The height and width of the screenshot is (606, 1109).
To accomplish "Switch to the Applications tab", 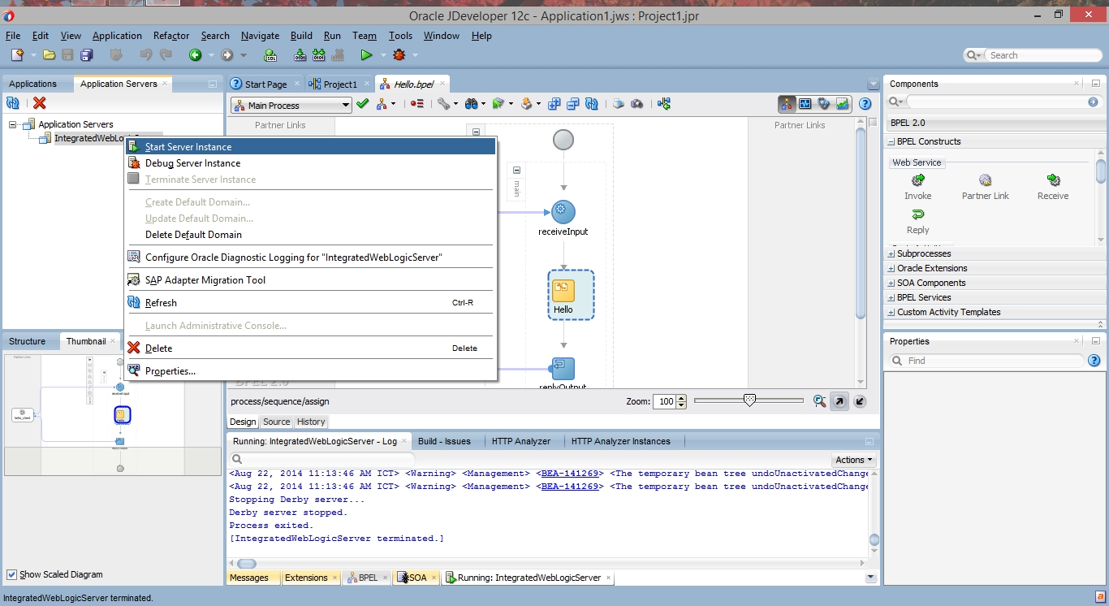I will click(x=33, y=84).
